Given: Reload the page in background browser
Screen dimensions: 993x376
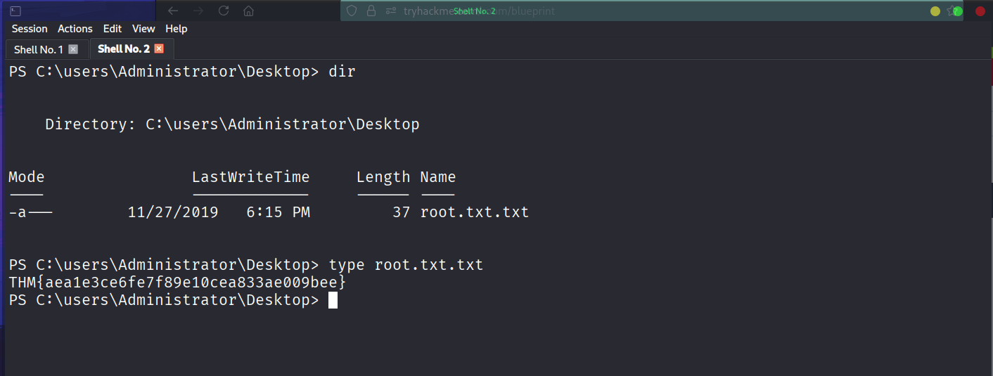Looking at the screenshot, I should [224, 11].
